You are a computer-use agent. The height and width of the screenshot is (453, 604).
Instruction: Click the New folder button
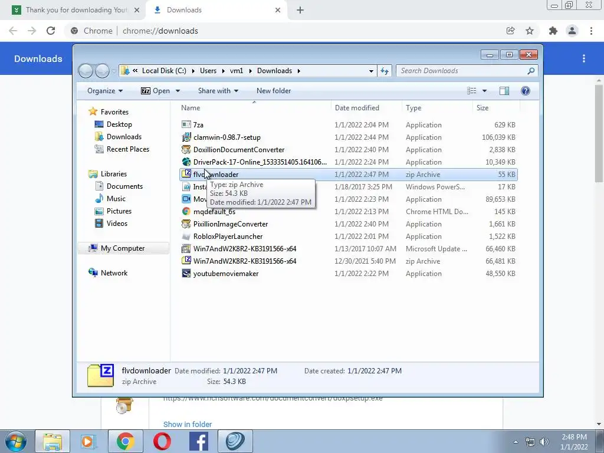click(274, 90)
